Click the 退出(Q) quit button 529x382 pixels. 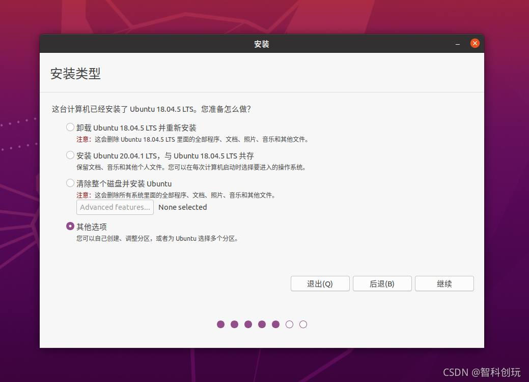click(320, 284)
